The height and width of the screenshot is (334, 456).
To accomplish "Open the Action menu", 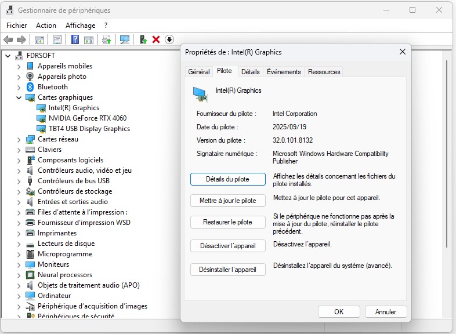I will pos(46,26).
